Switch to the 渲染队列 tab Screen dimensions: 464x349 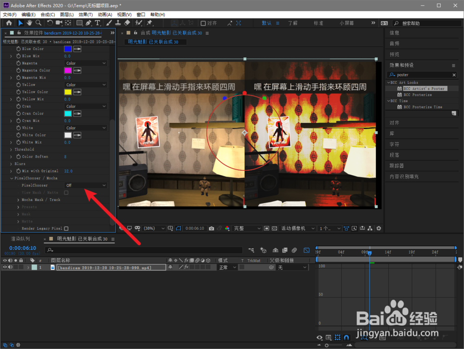coord(20,239)
